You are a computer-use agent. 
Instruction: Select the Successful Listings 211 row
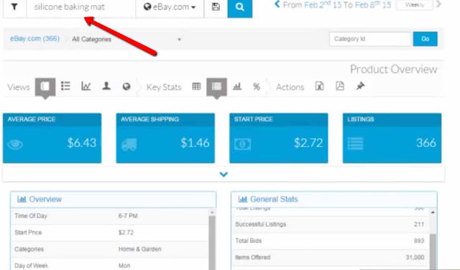click(331, 224)
